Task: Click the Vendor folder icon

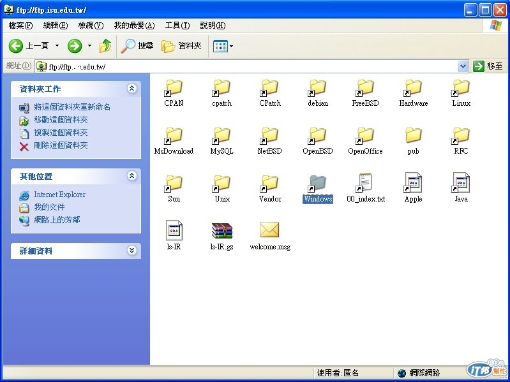Action: [269, 184]
